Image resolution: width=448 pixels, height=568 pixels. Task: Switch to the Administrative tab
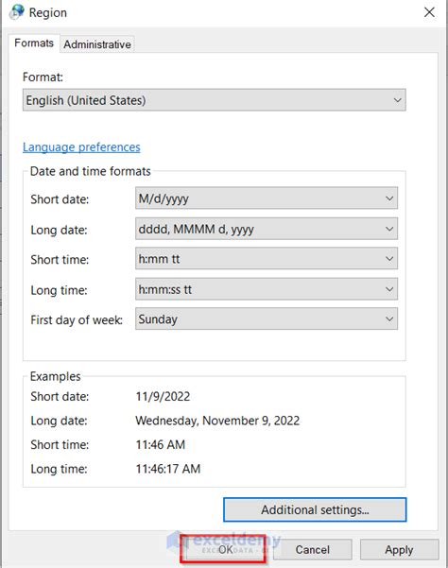(x=97, y=44)
